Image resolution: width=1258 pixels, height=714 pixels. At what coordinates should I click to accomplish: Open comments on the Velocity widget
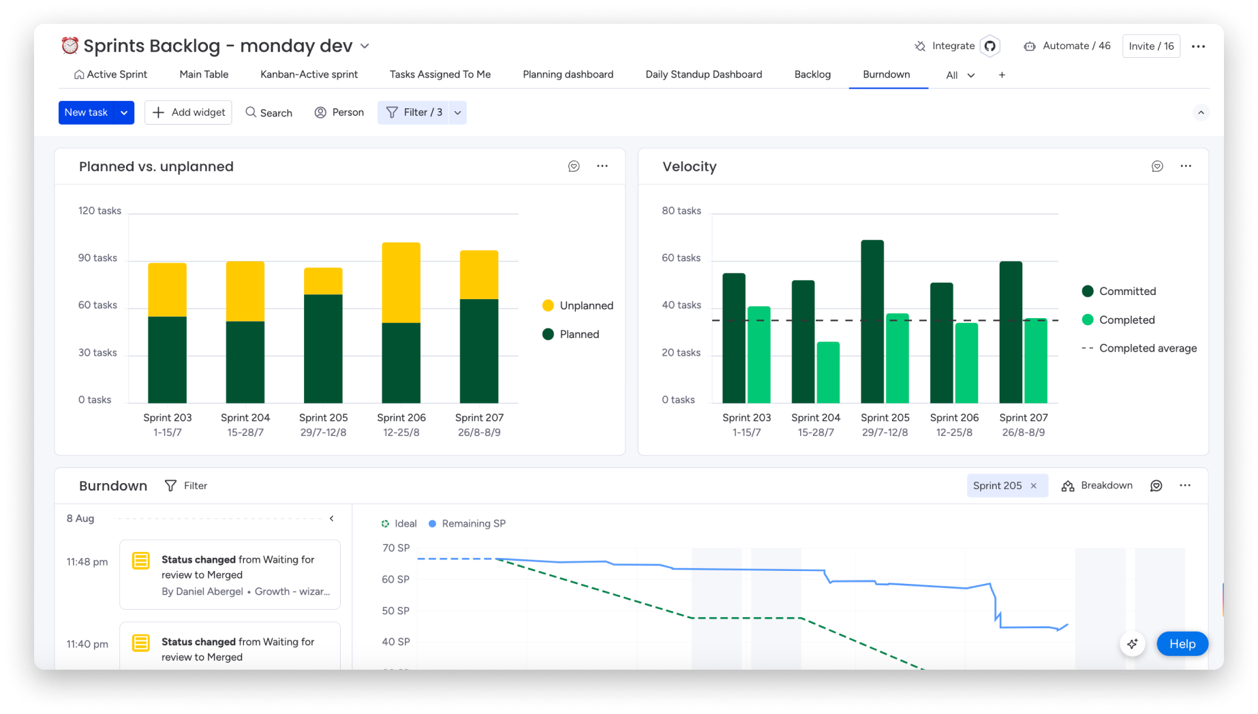1157,166
